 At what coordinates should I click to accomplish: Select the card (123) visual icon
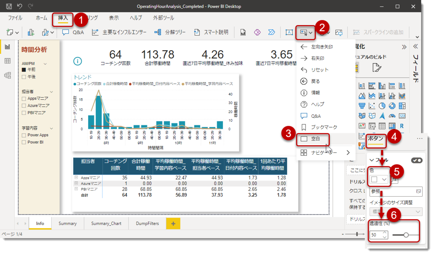402,116
